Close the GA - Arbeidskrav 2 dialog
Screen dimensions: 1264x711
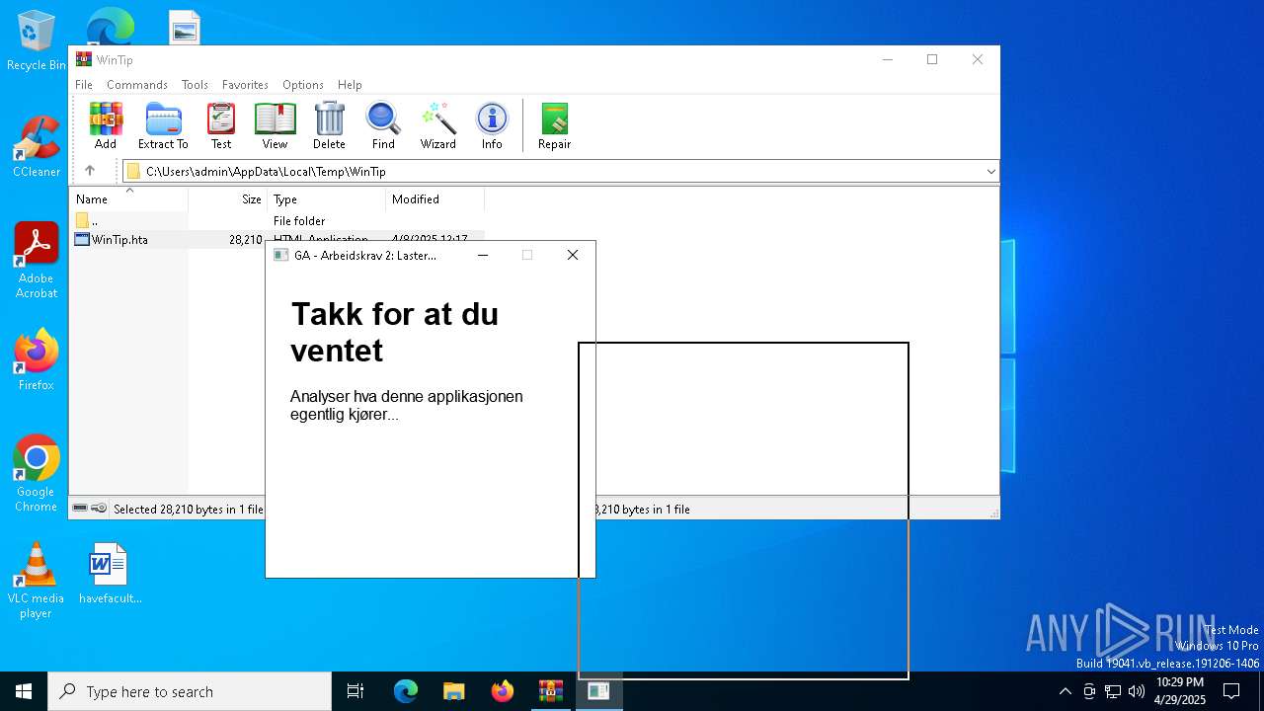tap(572, 255)
